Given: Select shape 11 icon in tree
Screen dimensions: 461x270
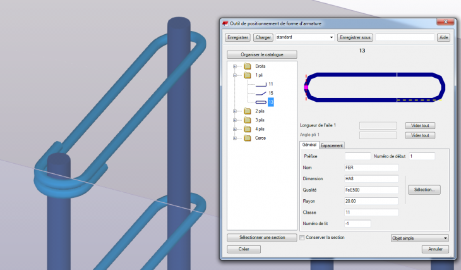Looking at the screenshot, I should point(261,85).
